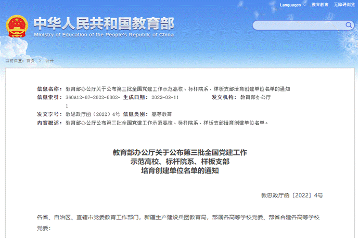Open the Languages menu
This screenshot has height=238, width=358.
pos(291,5)
